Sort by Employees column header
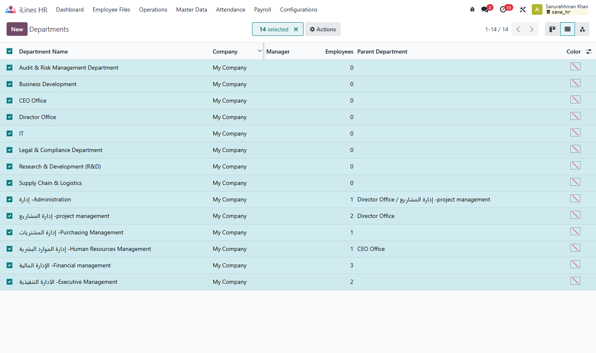 pos(339,51)
